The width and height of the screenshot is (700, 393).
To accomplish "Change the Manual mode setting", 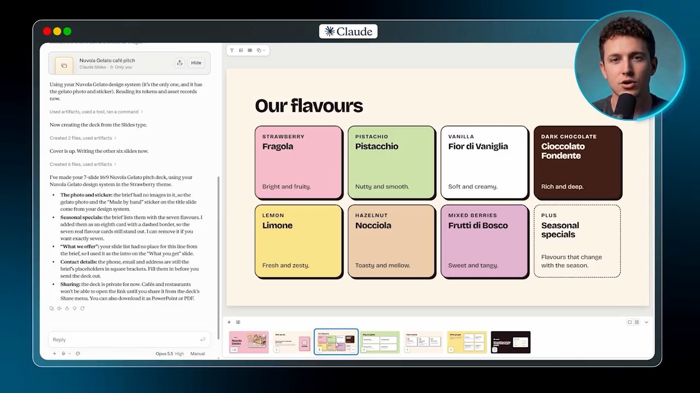I will 197,354.
